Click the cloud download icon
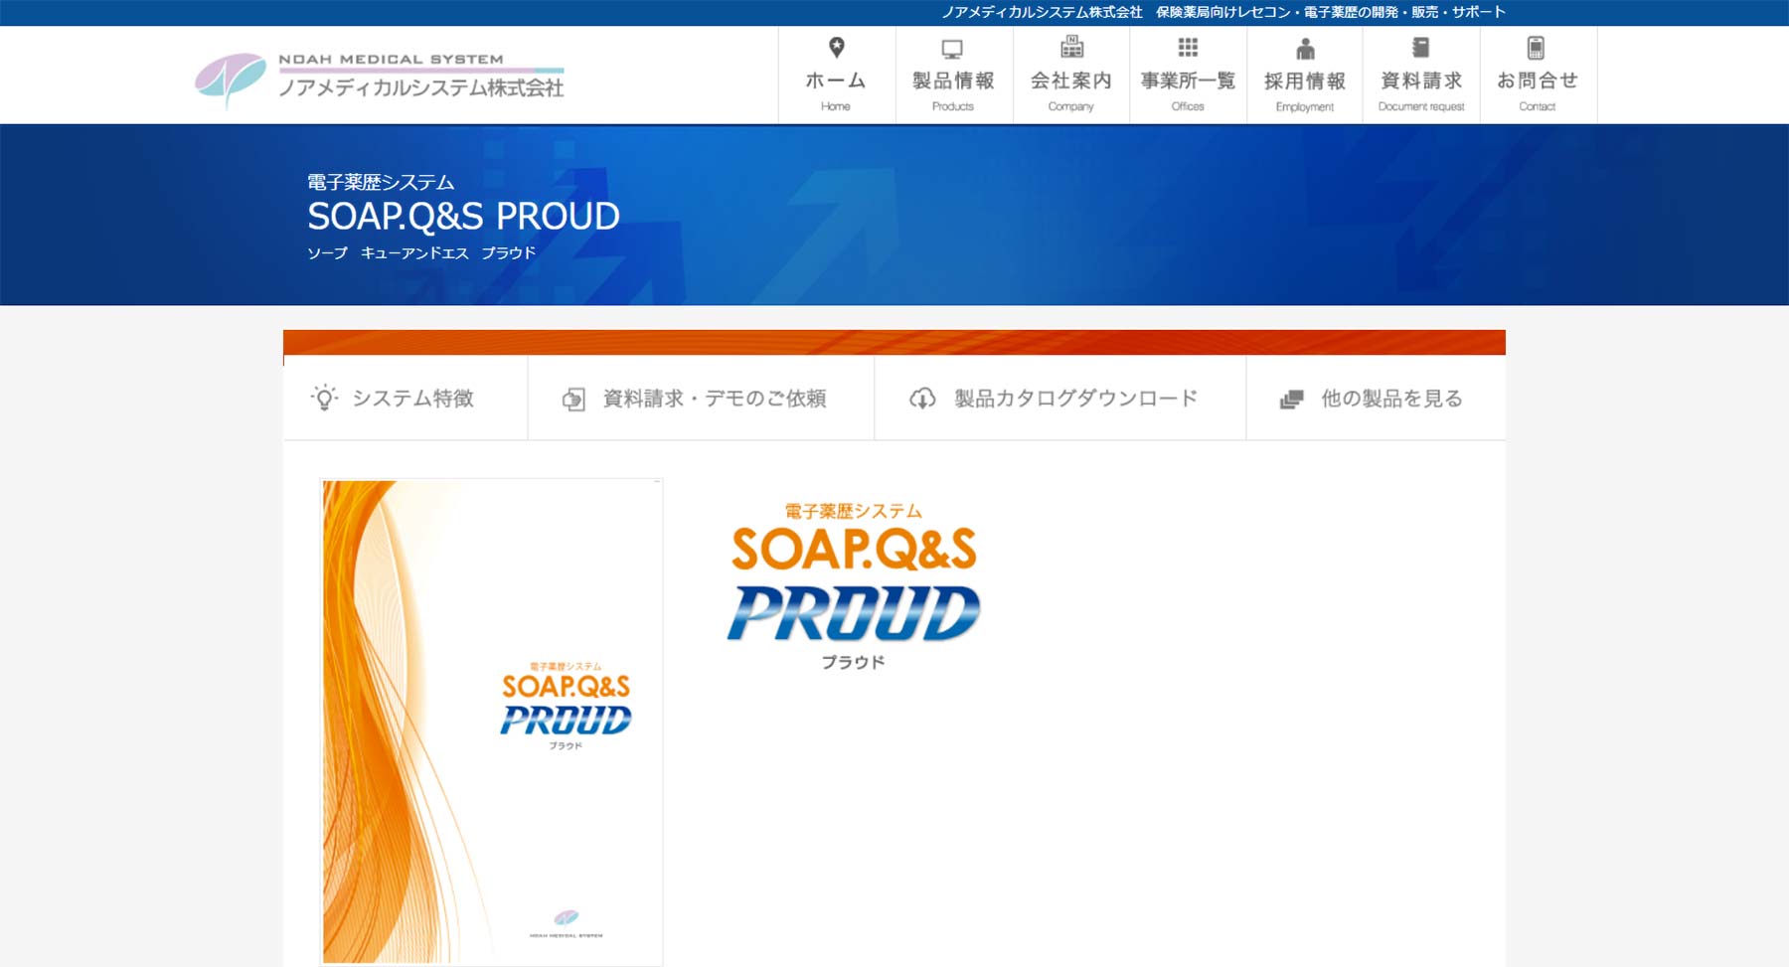 [922, 399]
